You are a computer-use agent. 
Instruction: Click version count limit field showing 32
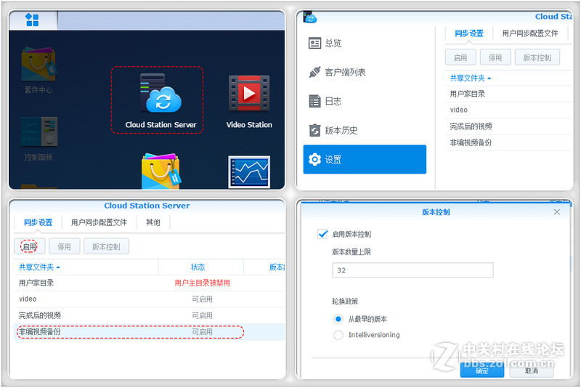tap(413, 270)
